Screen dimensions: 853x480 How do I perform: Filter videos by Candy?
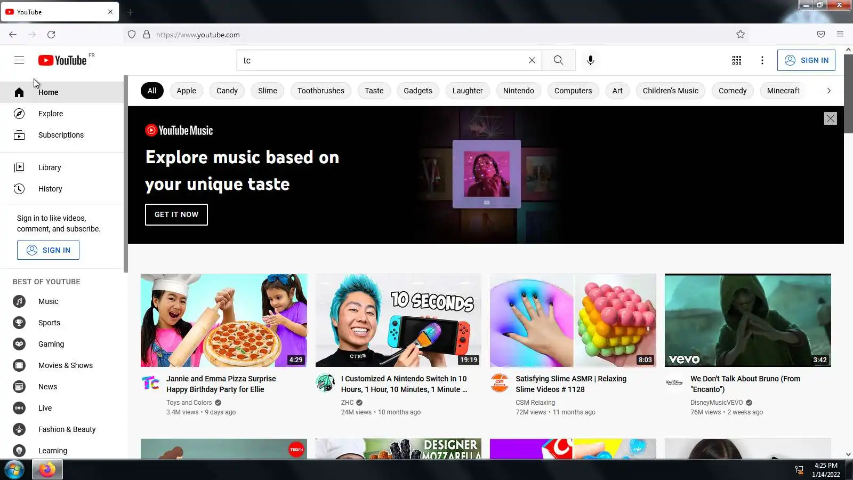pyautogui.click(x=227, y=91)
